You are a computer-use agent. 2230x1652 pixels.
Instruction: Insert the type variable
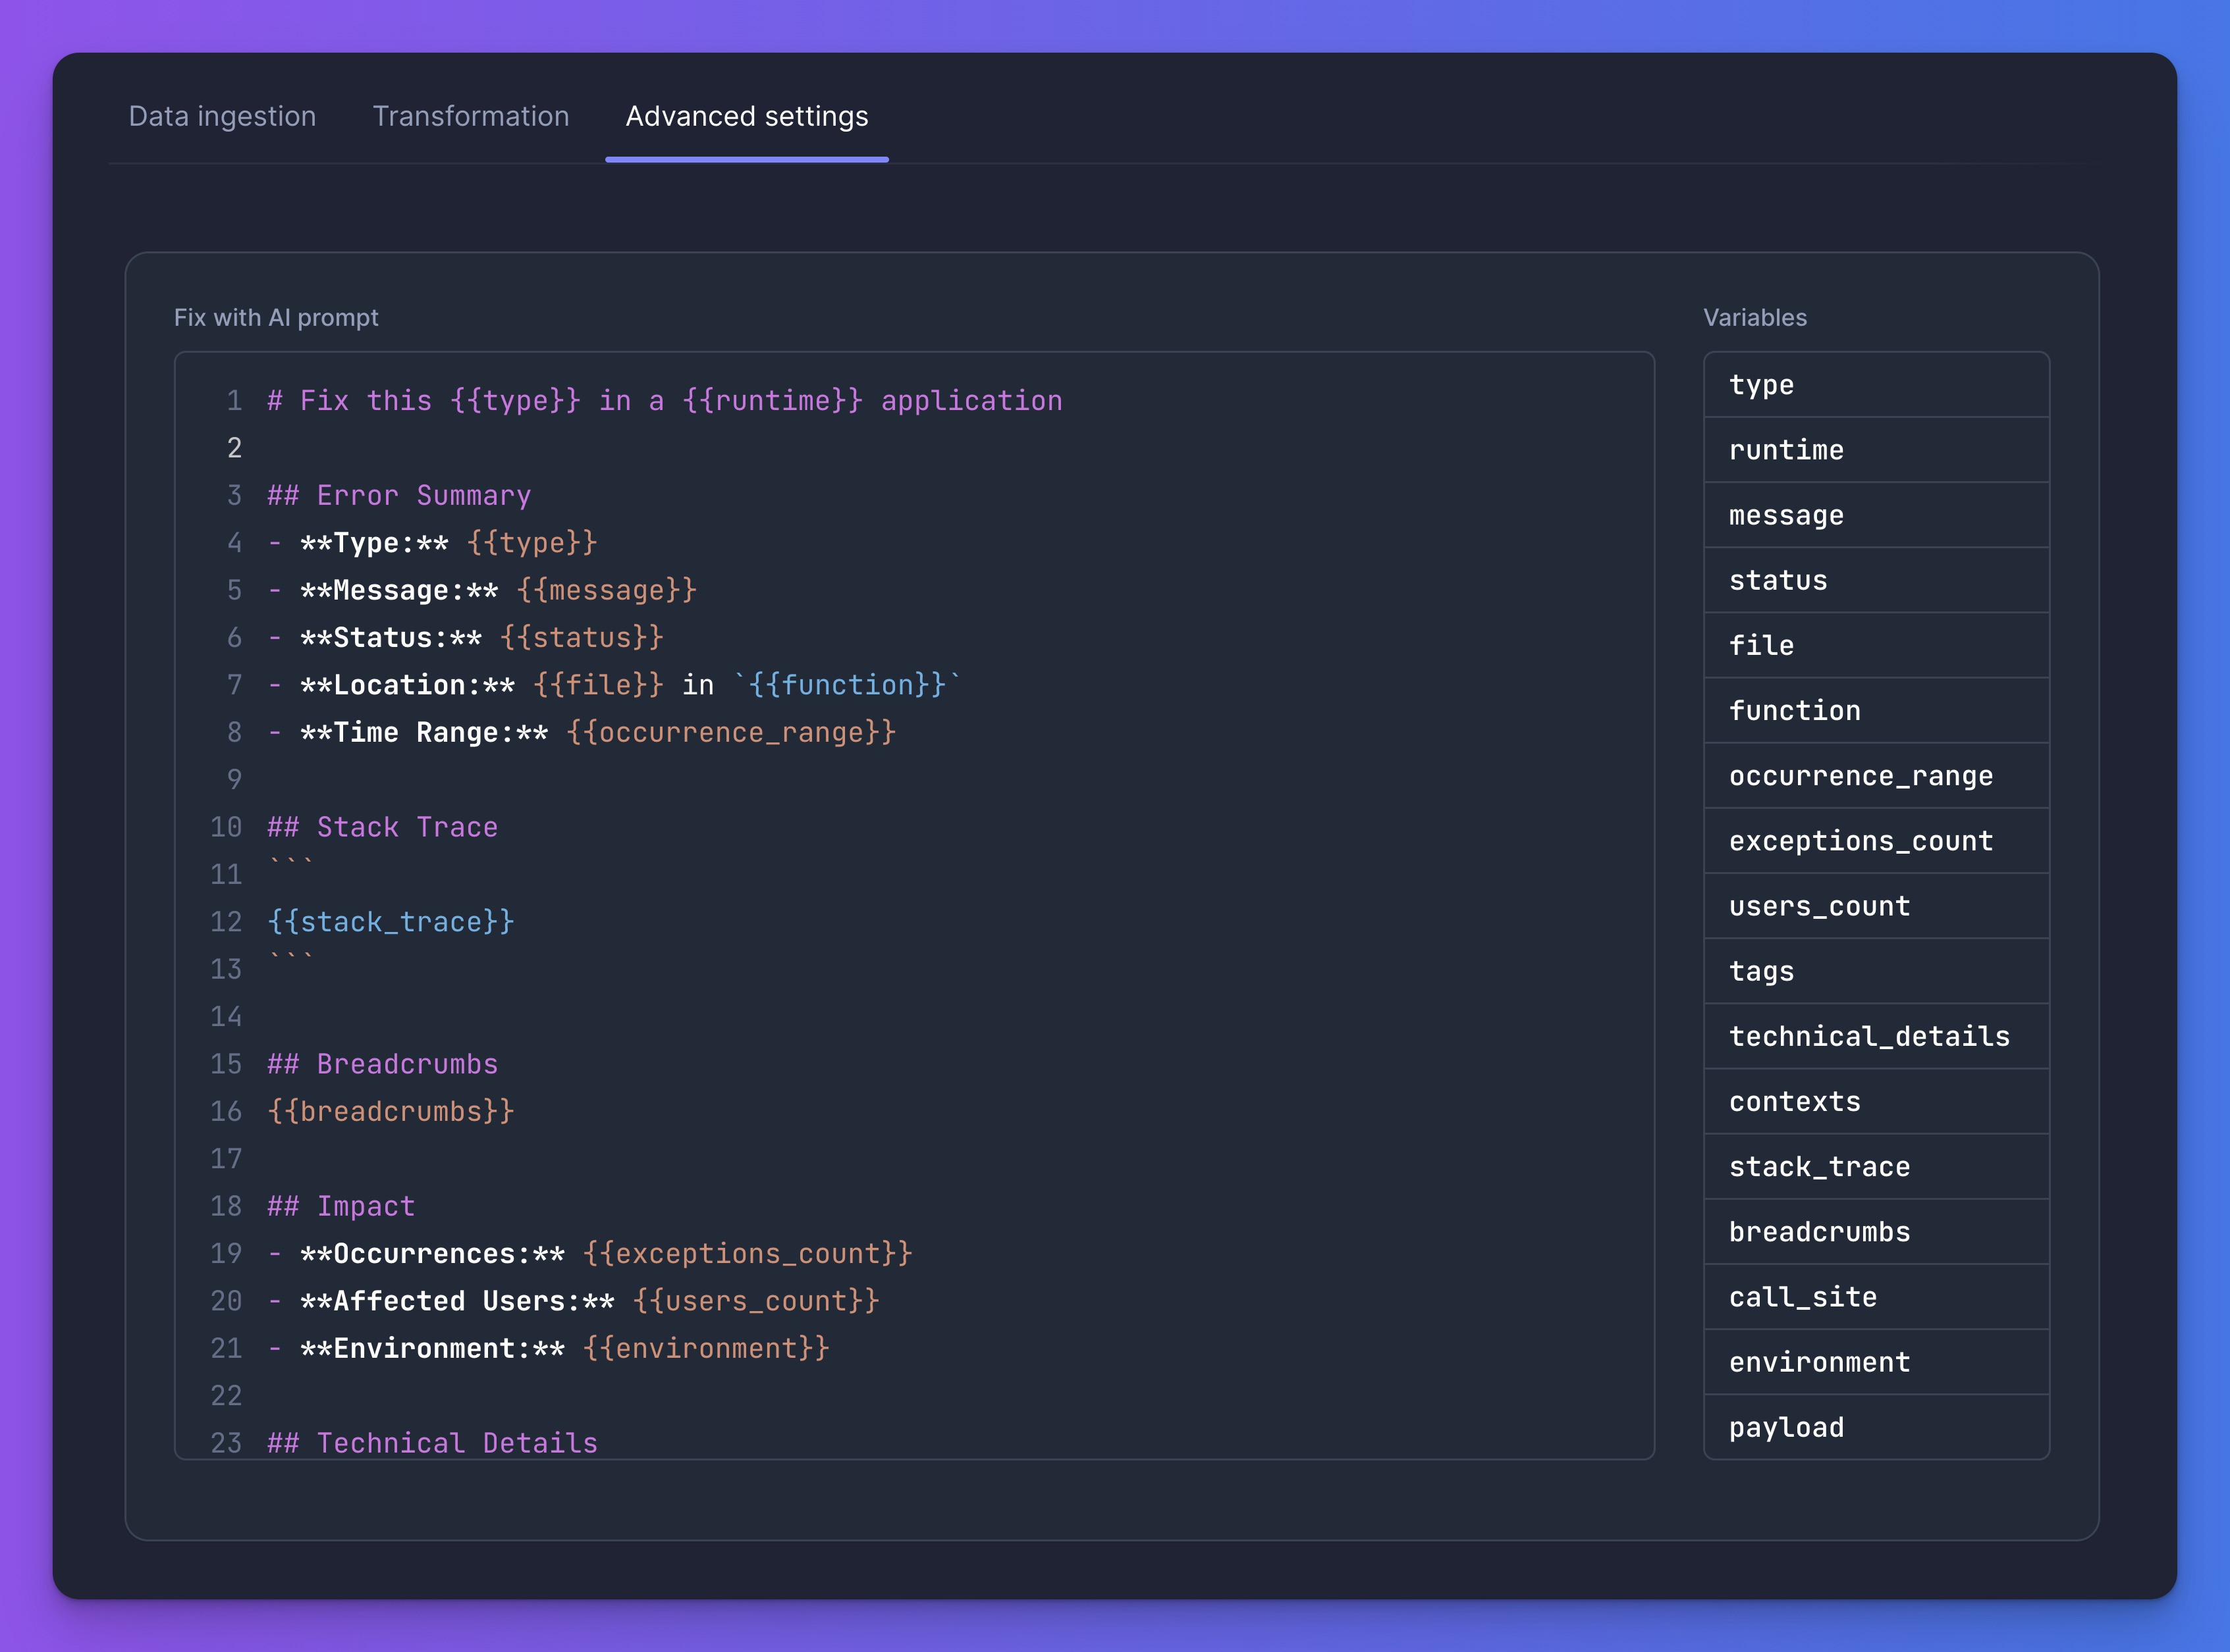(x=1876, y=385)
